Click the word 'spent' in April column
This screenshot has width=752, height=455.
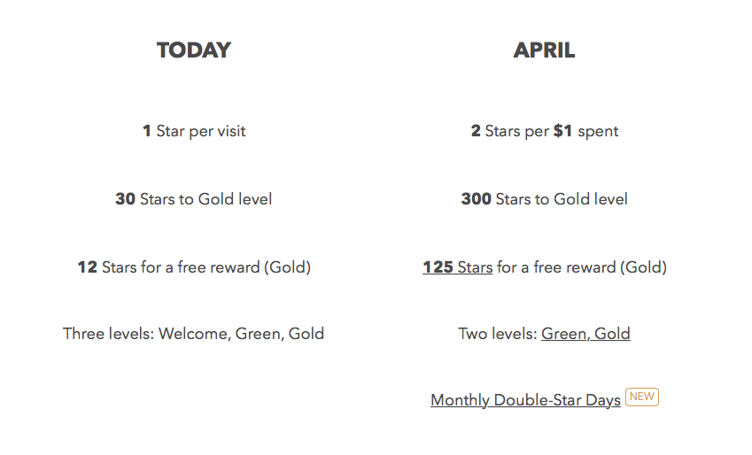[598, 132]
